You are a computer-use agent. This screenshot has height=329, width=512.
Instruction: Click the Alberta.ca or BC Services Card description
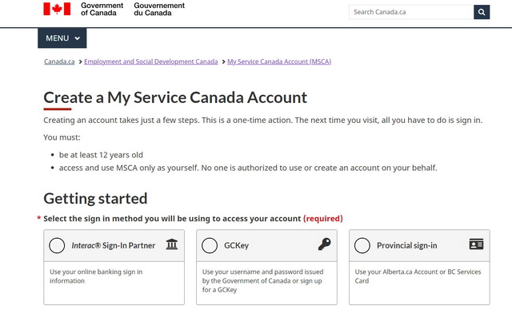pyautogui.click(x=418, y=276)
